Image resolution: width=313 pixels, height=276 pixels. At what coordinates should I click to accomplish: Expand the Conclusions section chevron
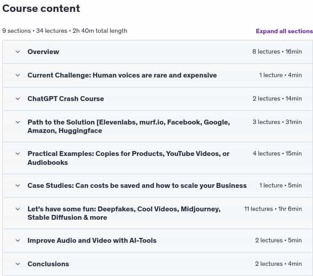pos(18,264)
